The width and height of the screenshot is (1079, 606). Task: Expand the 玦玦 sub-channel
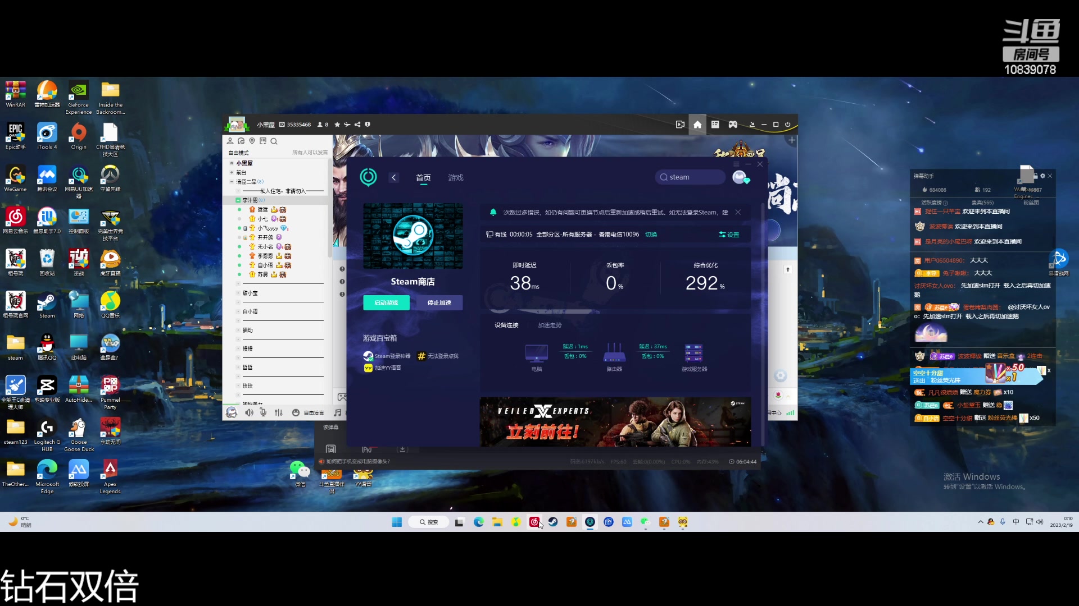click(x=238, y=386)
